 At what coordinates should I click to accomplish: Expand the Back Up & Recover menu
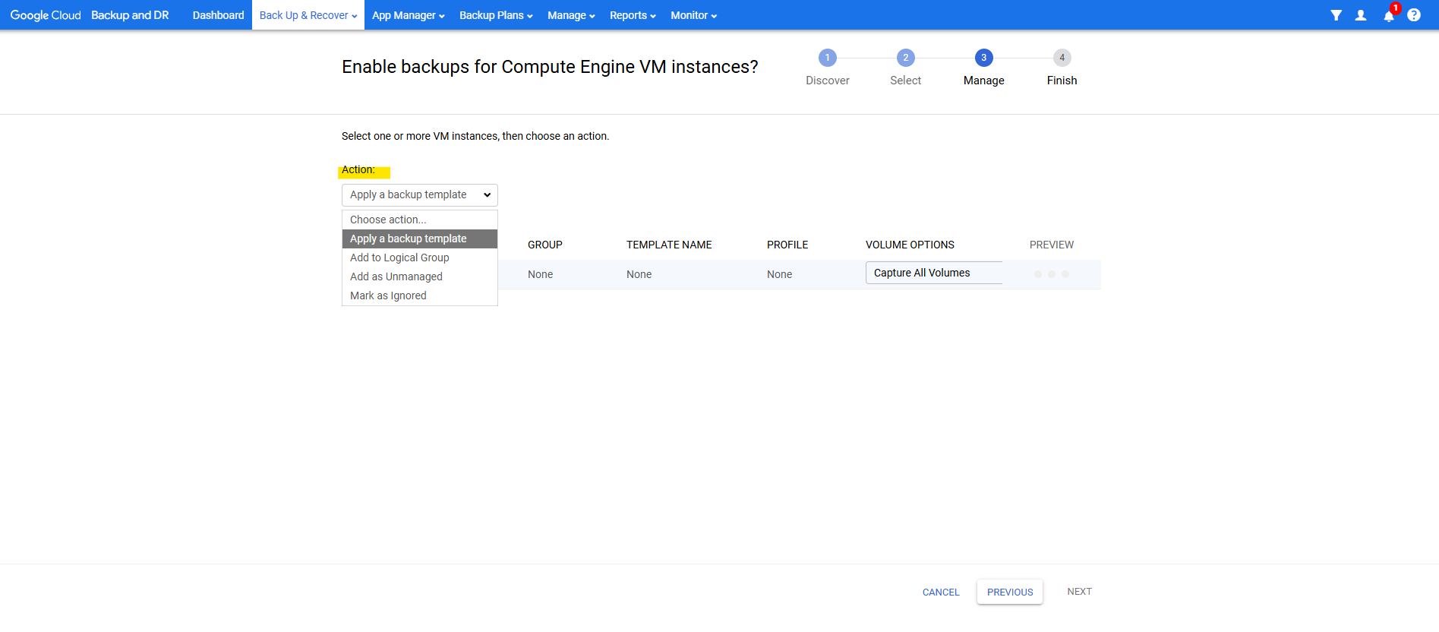(x=308, y=15)
